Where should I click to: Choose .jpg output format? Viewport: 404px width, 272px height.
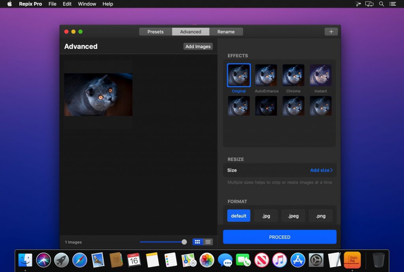coord(266,216)
